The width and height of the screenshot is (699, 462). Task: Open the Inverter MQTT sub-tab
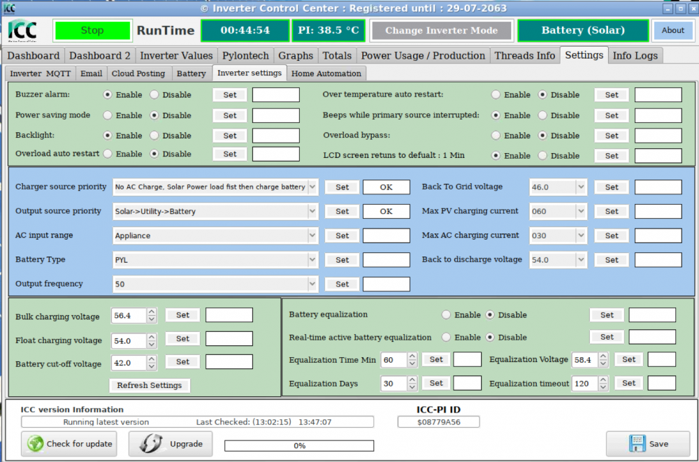(x=41, y=73)
